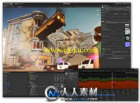
Task: Open the material component gear menu
Action: (130, 21)
